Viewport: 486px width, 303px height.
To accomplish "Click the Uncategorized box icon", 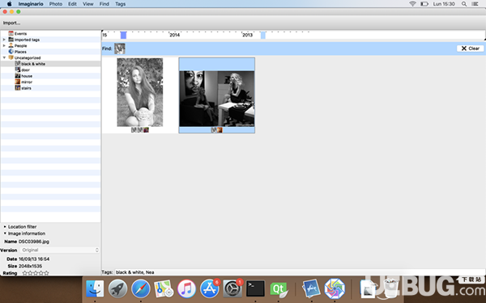I will [x=11, y=58].
